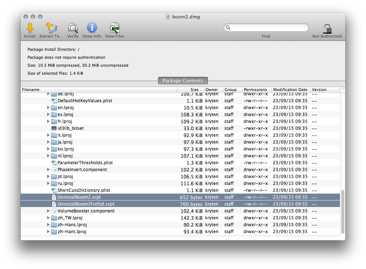Screen dimensions: 366x269
Task: Open the Extract To... tool
Action: pyautogui.click(x=51, y=28)
